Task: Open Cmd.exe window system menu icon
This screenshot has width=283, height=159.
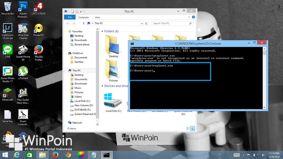Action: click(132, 44)
